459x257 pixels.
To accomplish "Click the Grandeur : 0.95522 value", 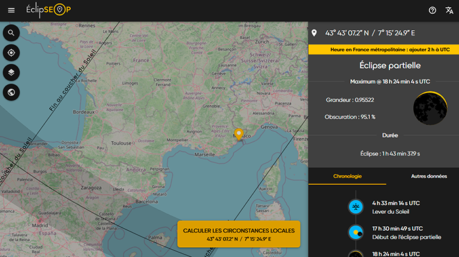I will point(349,100).
